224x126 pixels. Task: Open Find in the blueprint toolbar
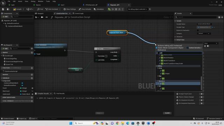40,9
